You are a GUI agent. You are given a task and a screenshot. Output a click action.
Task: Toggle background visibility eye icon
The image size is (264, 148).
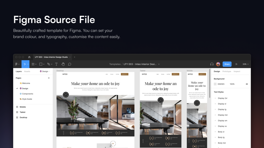pos(247,84)
